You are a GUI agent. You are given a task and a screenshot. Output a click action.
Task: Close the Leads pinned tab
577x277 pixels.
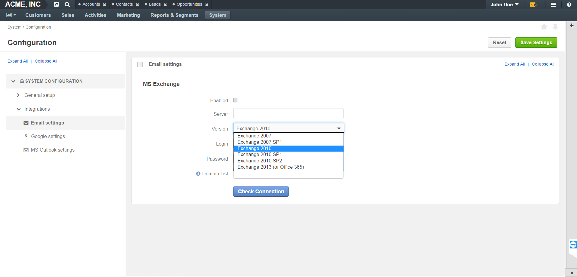coord(165,5)
